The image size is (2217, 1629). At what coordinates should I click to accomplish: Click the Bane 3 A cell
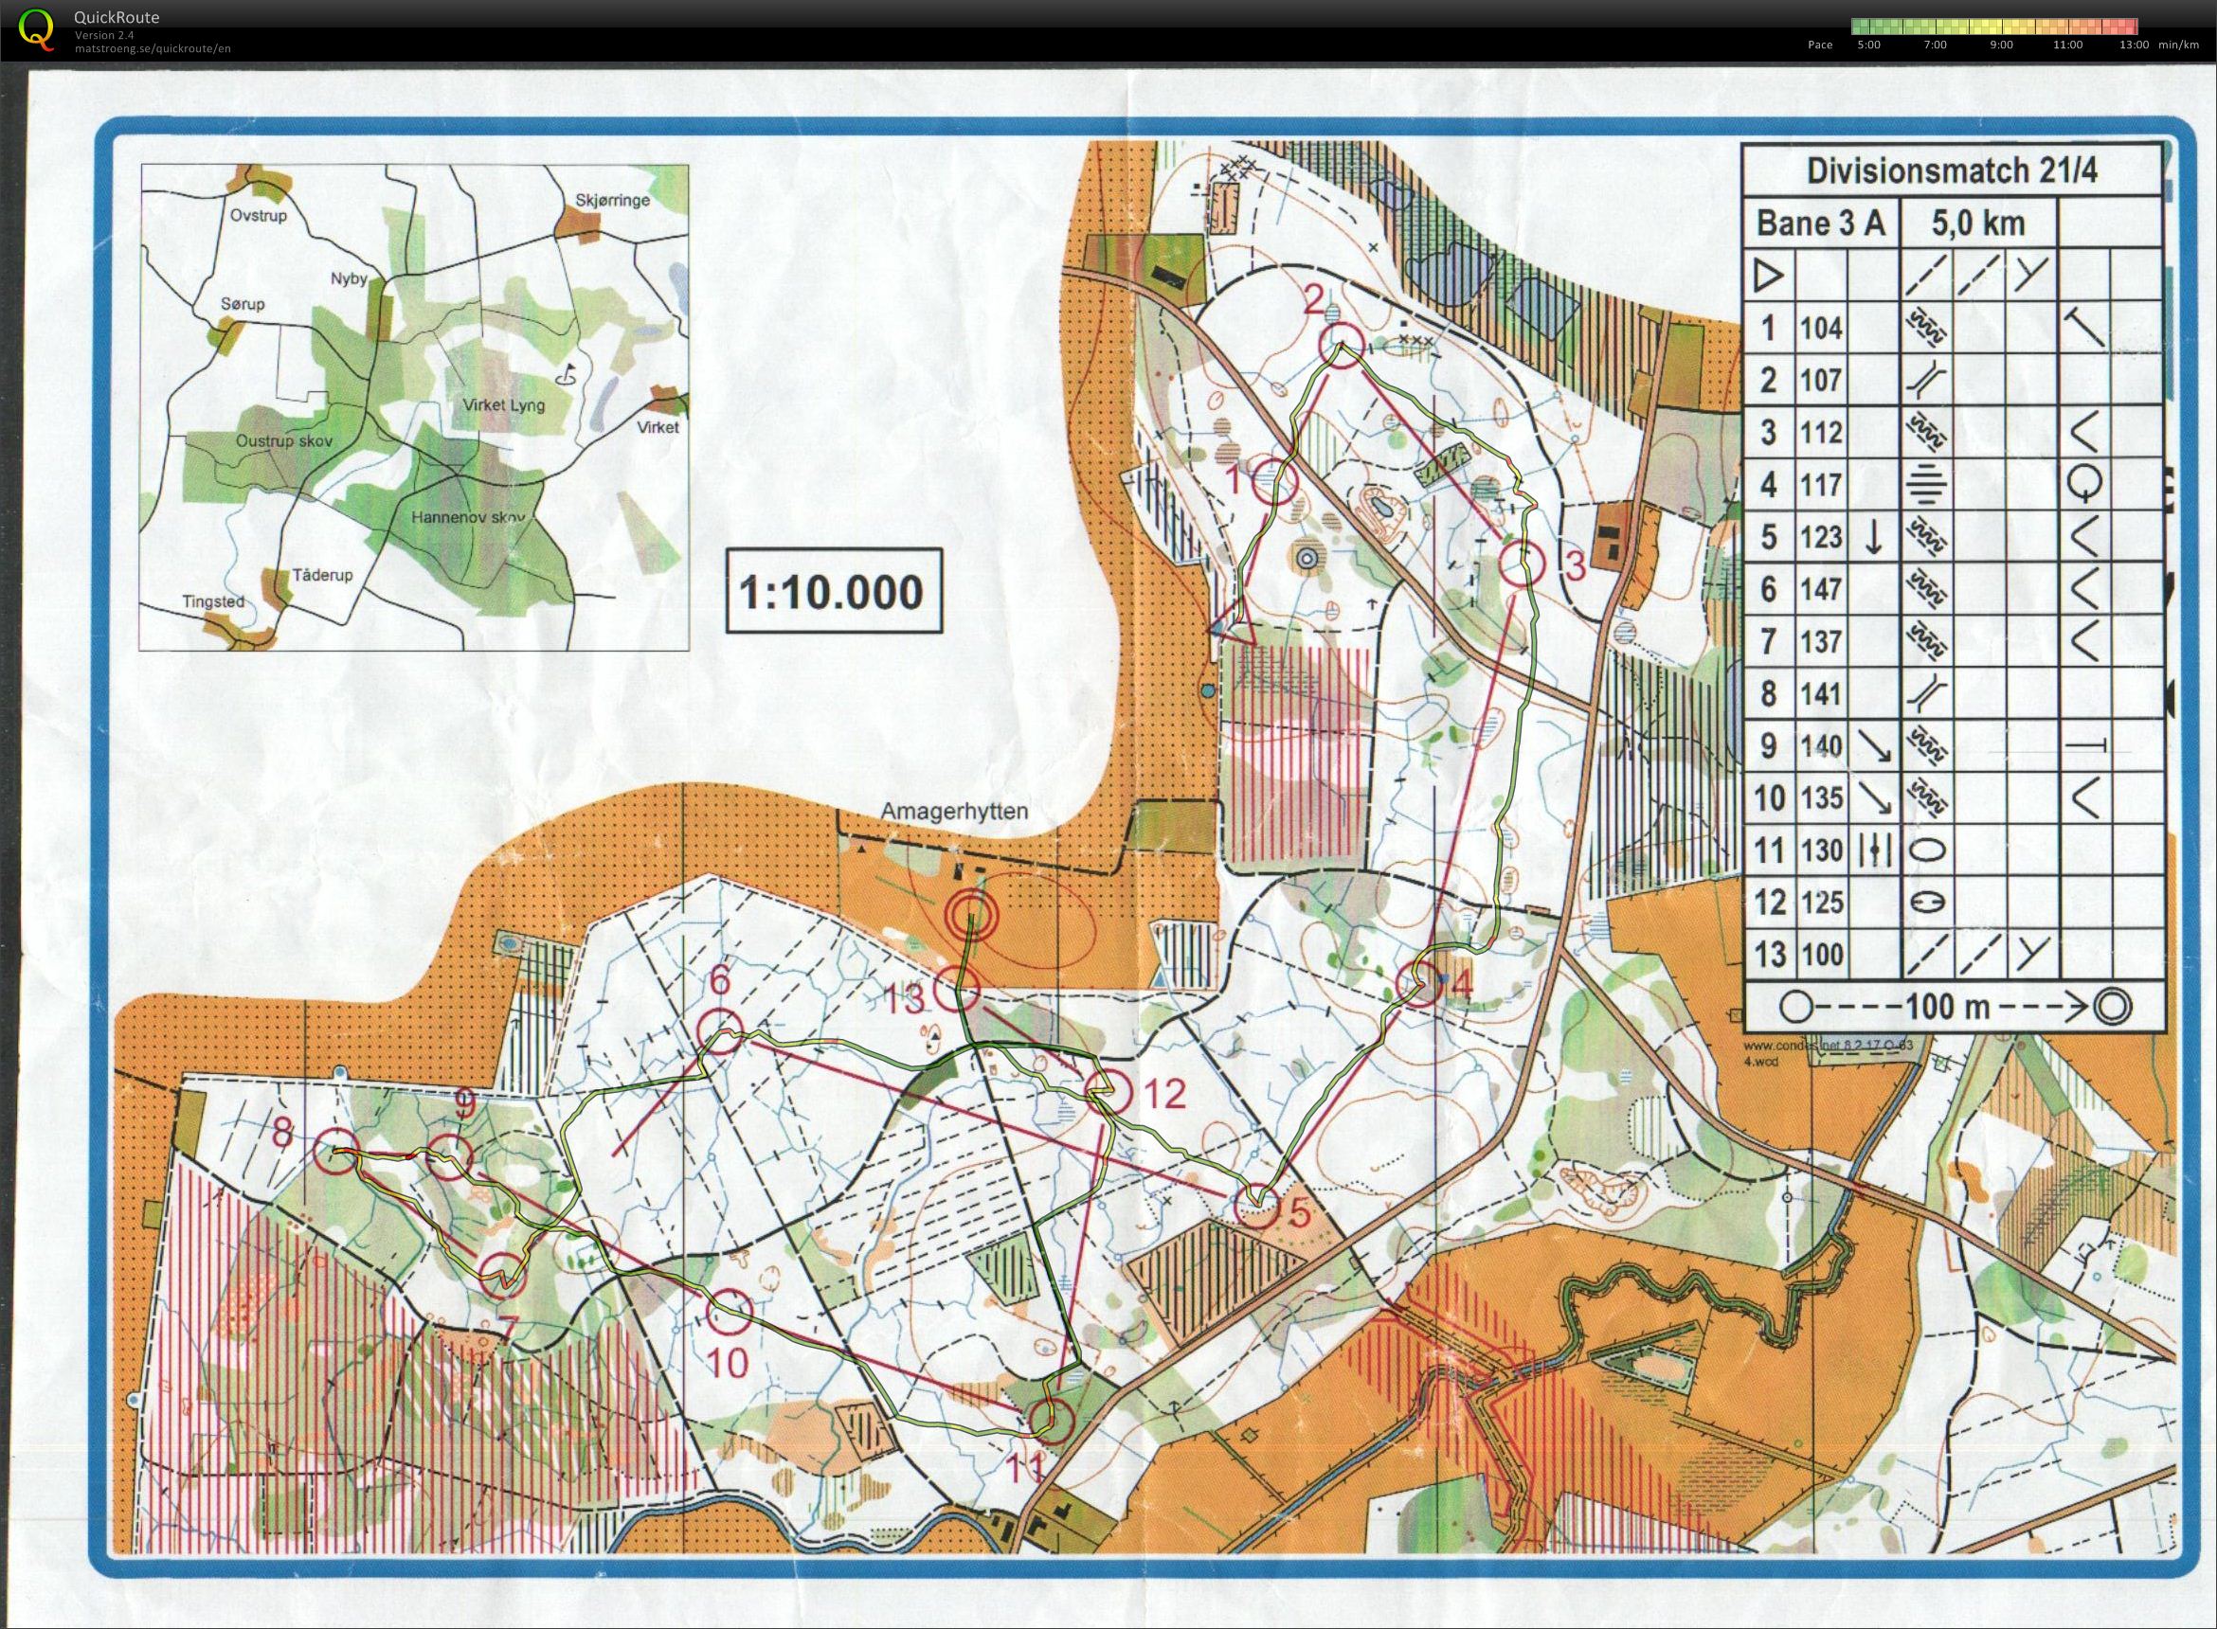[x=1821, y=224]
